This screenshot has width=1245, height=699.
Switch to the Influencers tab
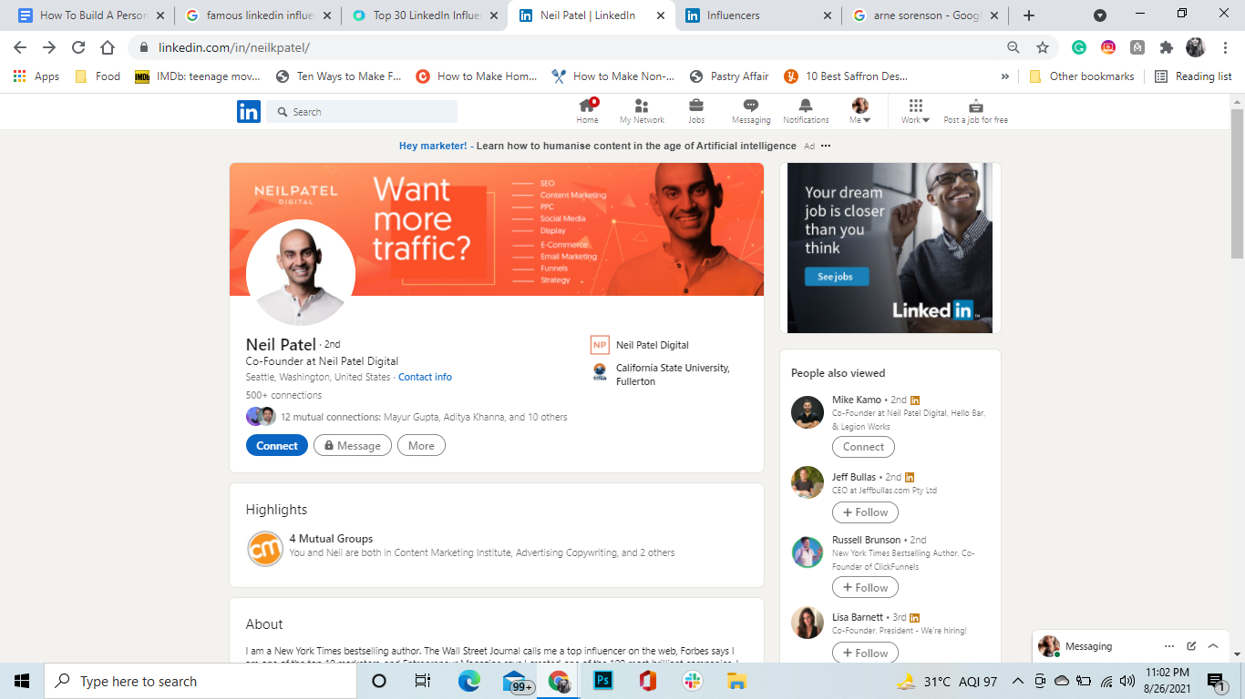point(758,15)
